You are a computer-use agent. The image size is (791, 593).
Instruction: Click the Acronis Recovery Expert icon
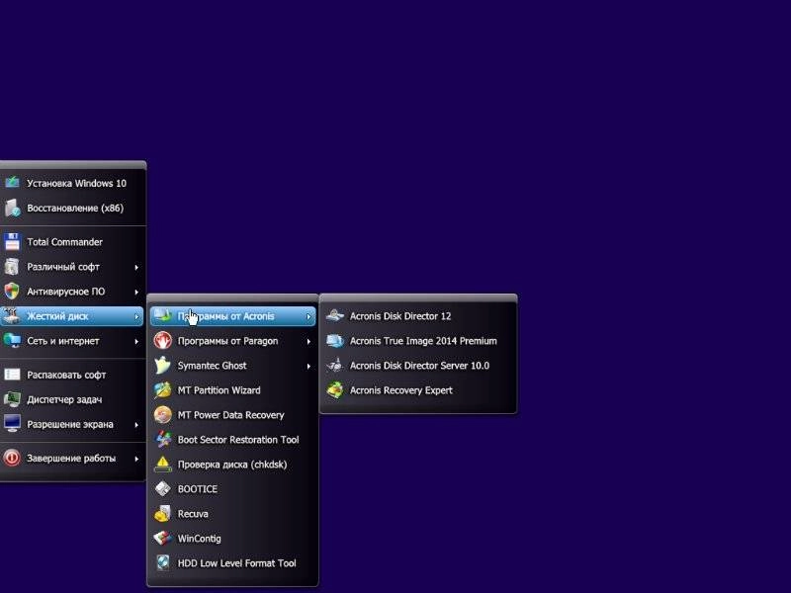point(335,389)
